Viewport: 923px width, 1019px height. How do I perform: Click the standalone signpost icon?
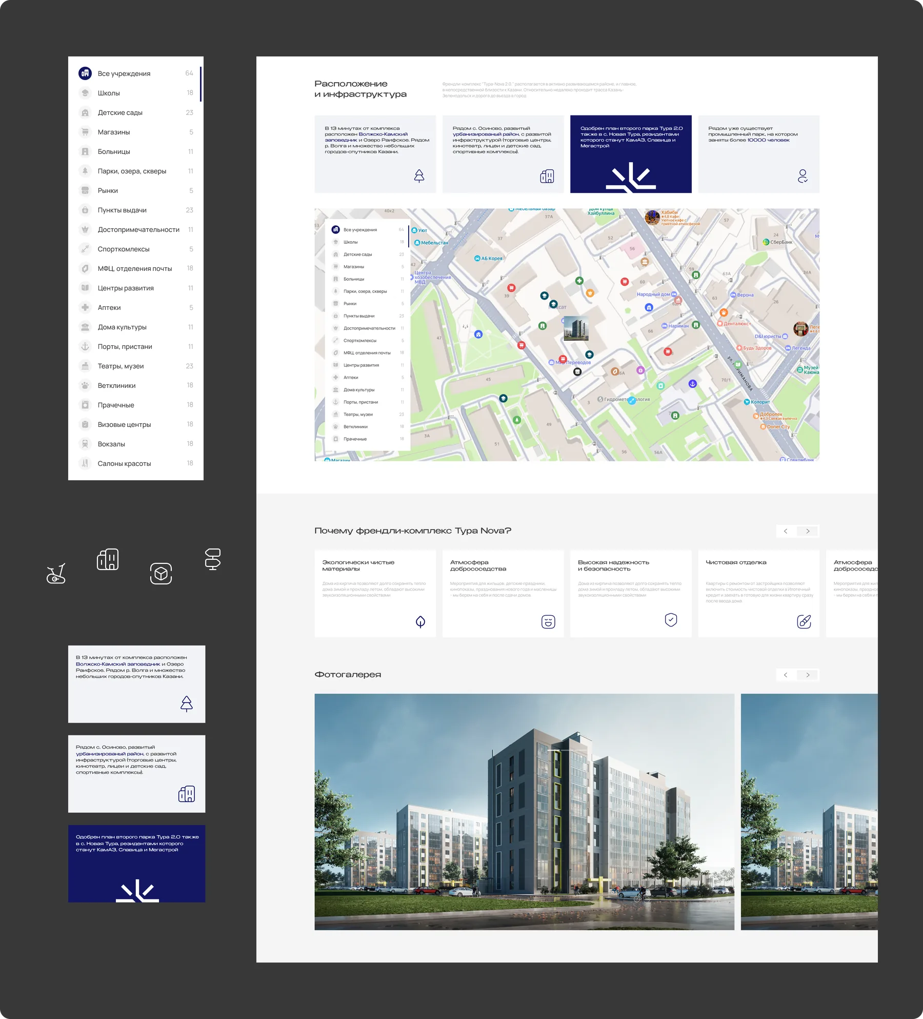213,559
